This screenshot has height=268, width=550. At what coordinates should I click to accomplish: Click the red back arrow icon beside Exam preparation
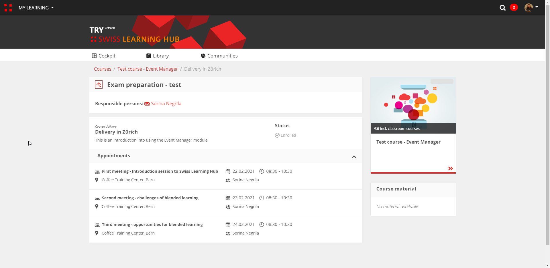[99, 85]
